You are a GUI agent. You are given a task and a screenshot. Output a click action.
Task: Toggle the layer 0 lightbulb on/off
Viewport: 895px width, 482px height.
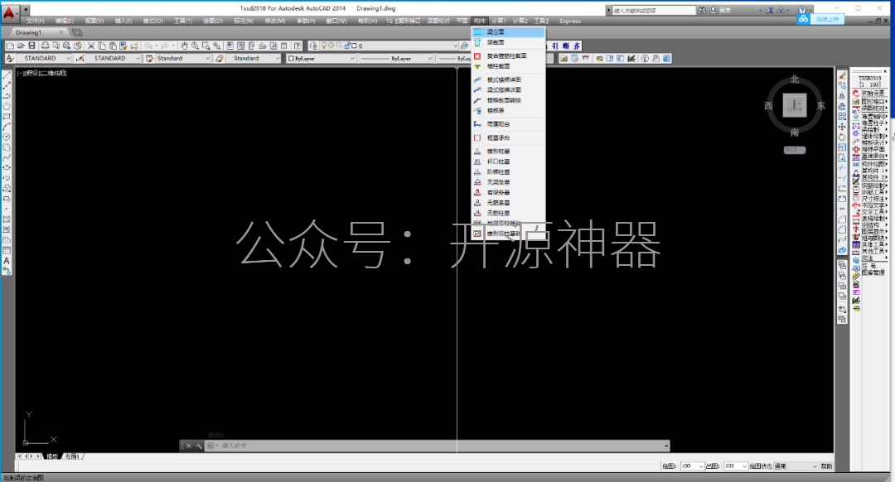(324, 46)
